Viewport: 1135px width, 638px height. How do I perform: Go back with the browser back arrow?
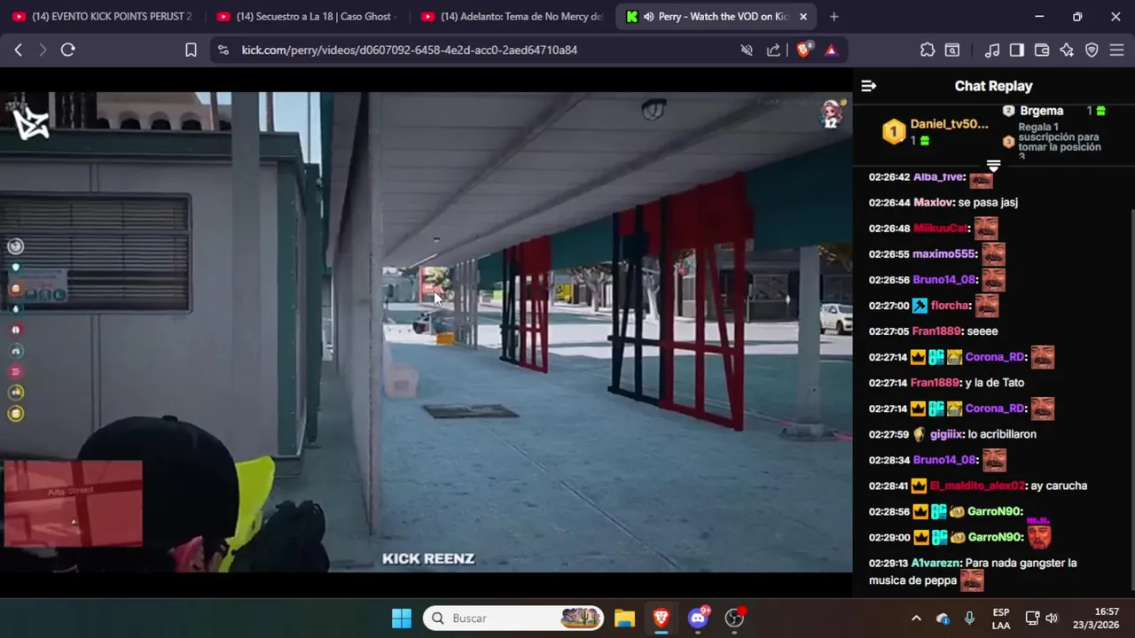18,51
